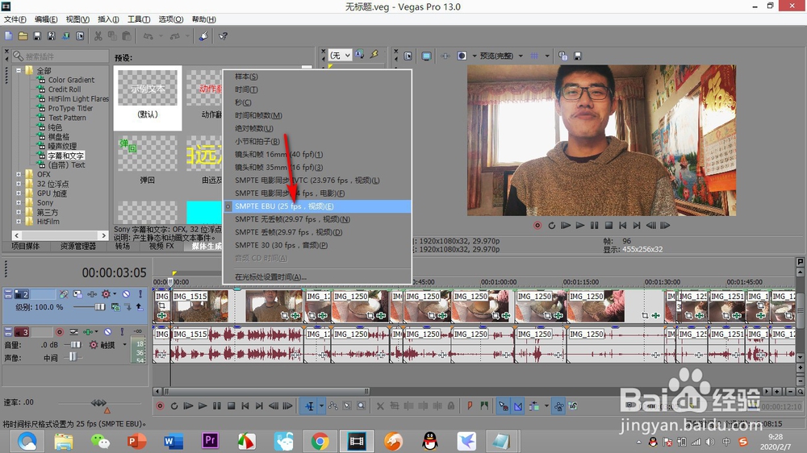
Task: Open the 文件 menu
Action: 15,19
